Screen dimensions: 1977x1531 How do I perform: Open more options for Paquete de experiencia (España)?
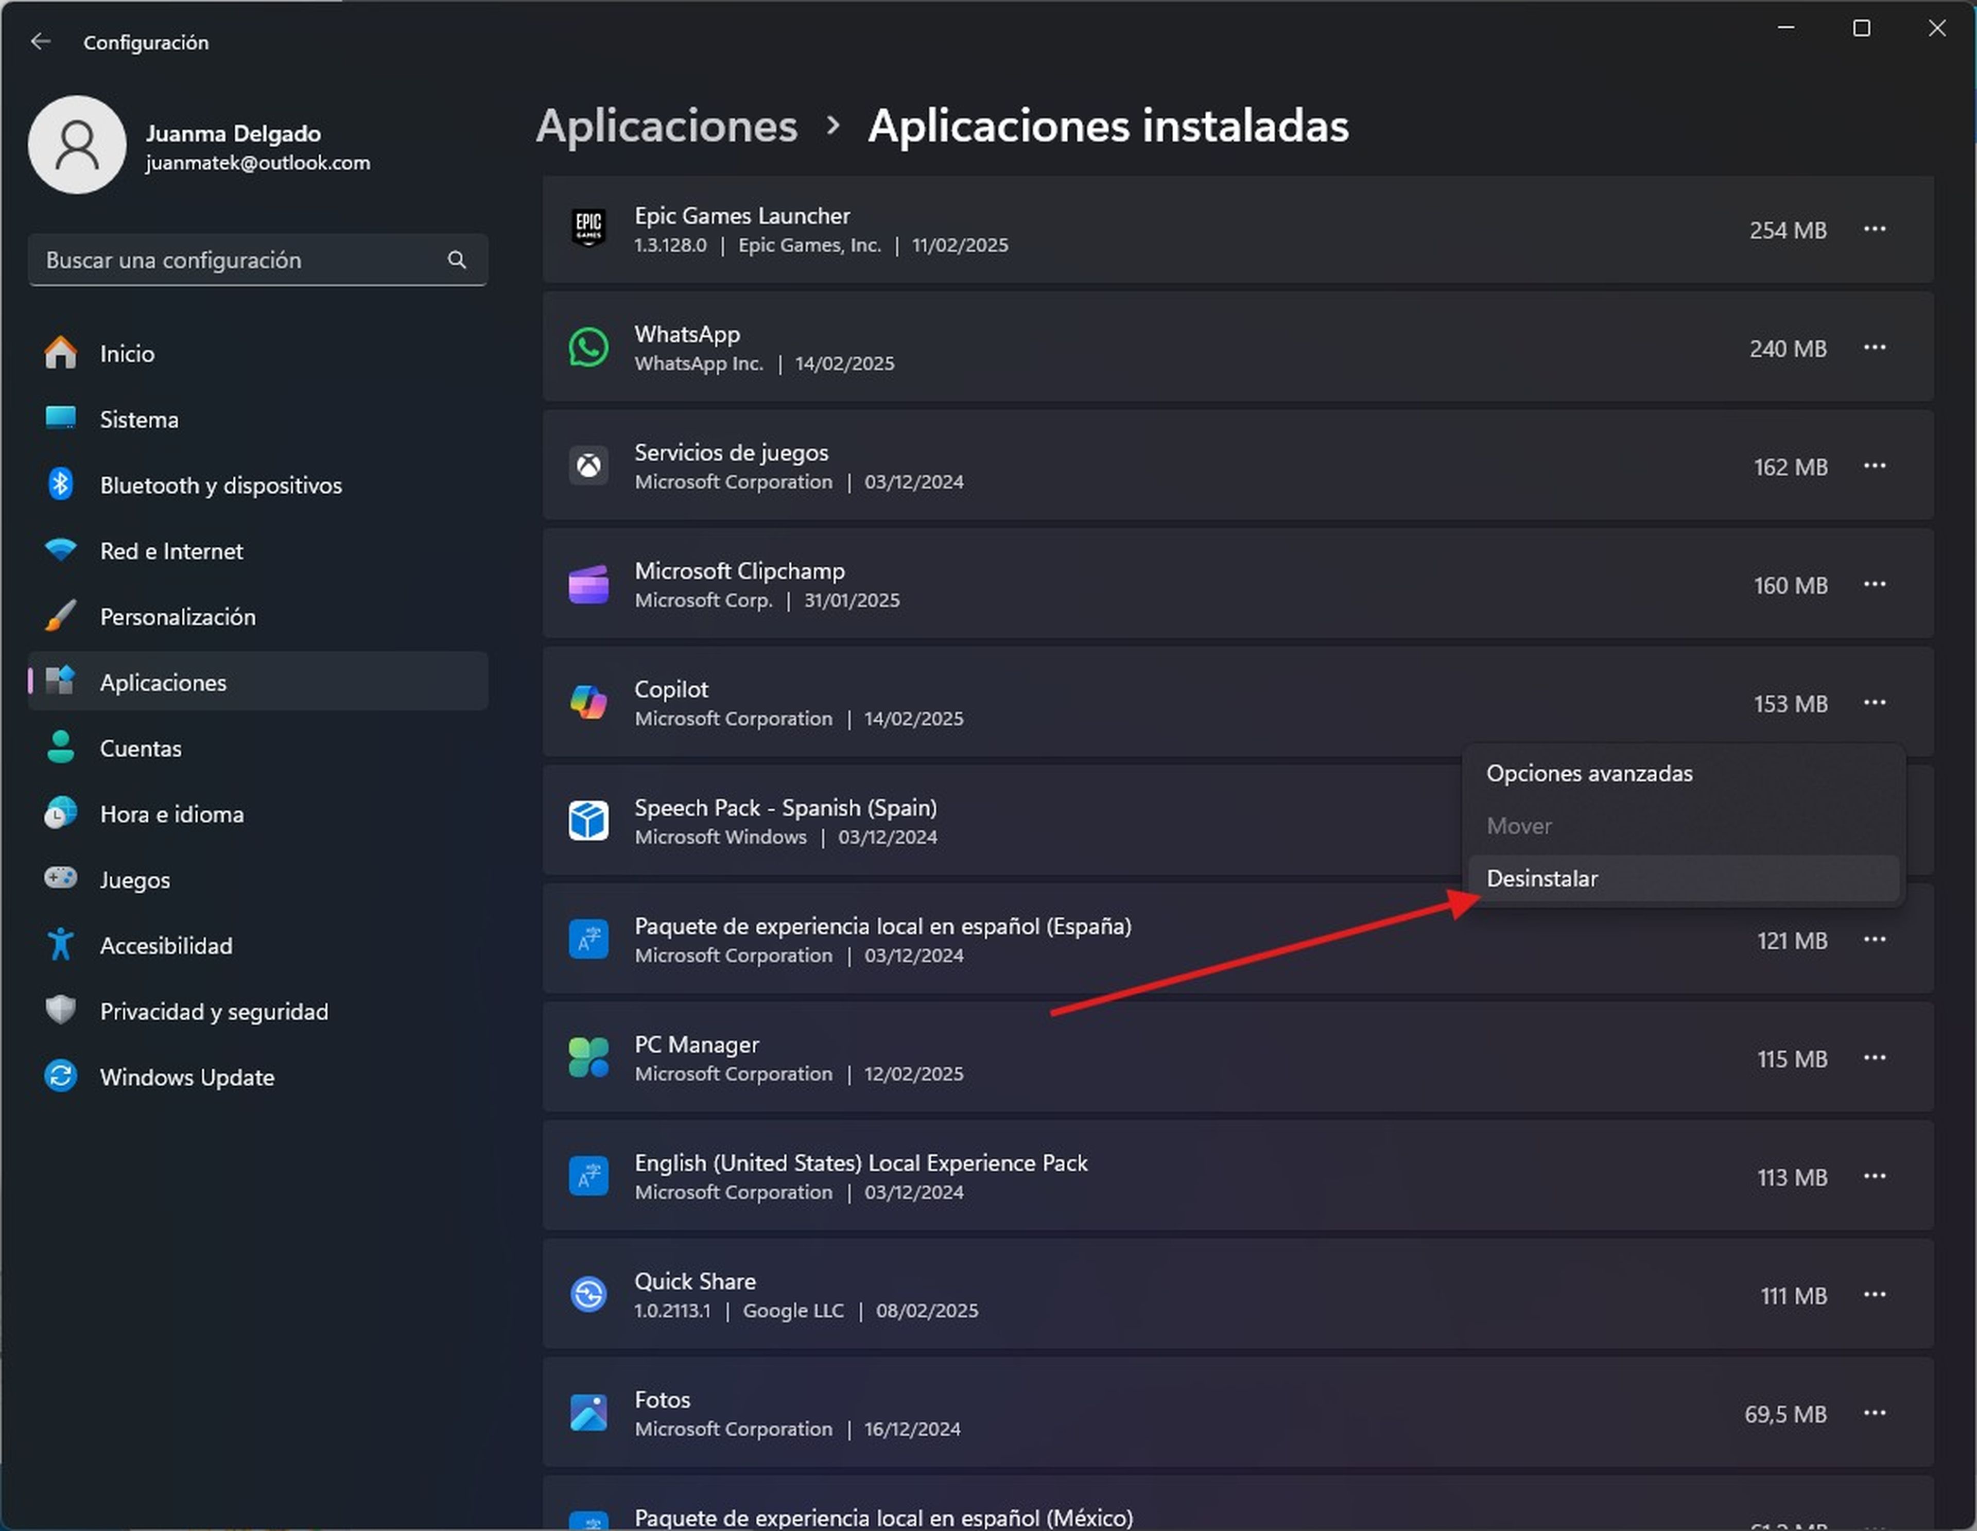click(x=1875, y=940)
